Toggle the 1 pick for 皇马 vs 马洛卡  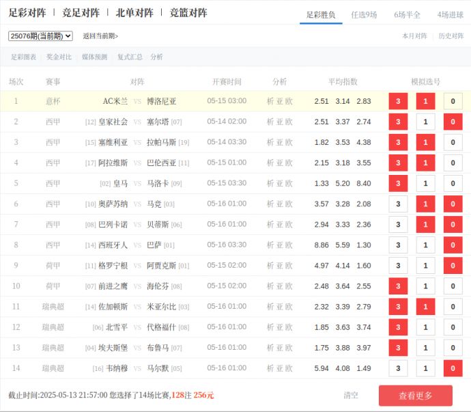pos(425,184)
